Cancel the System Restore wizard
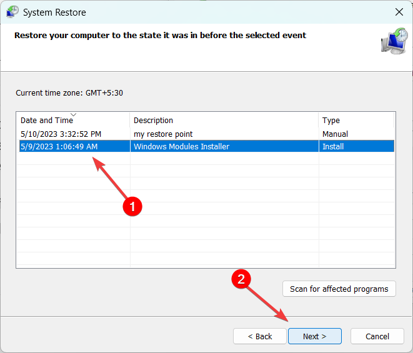The image size is (413, 353). tap(377, 336)
